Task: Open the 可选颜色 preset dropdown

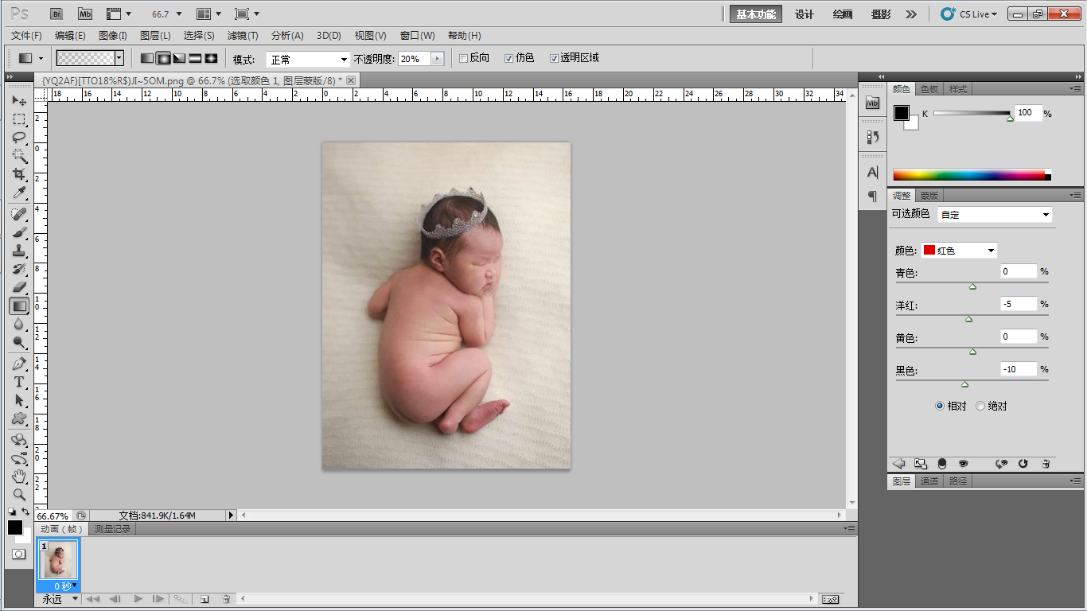Action: tap(995, 215)
